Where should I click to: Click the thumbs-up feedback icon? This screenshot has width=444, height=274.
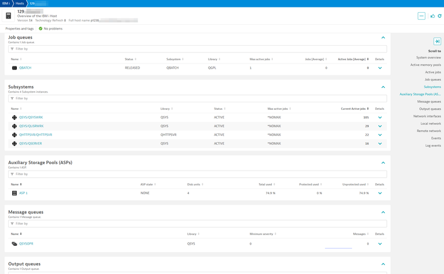pos(432,16)
